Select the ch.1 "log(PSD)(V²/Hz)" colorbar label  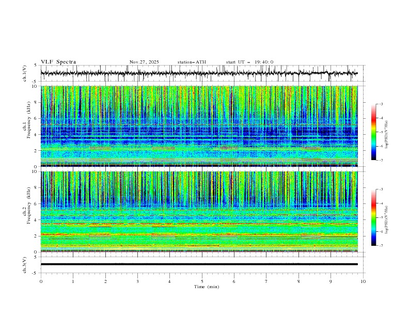point(386,135)
